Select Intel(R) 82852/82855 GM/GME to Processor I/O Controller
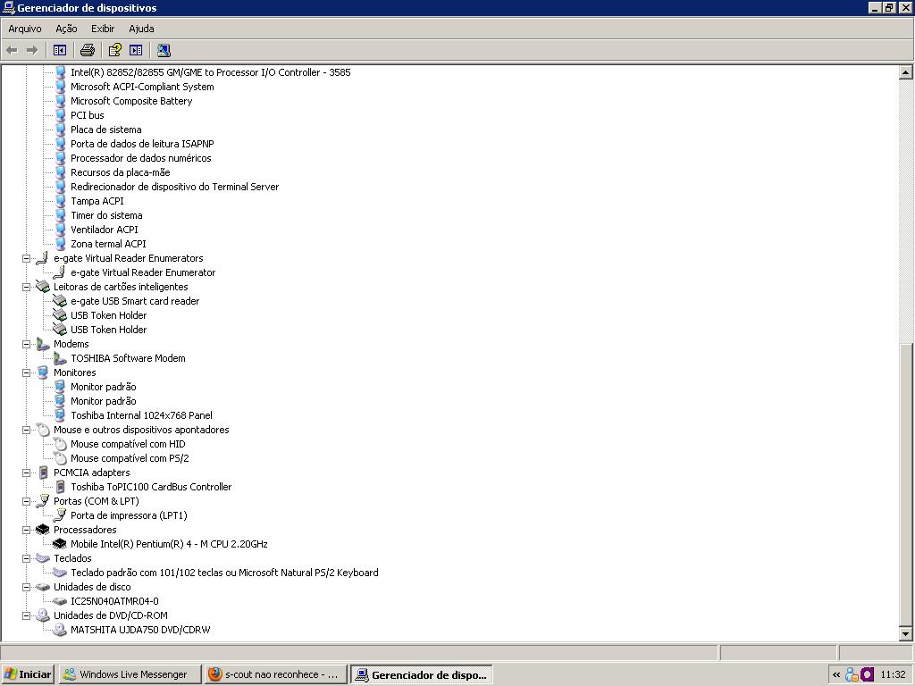Image resolution: width=915 pixels, height=686 pixels. (211, 72)
